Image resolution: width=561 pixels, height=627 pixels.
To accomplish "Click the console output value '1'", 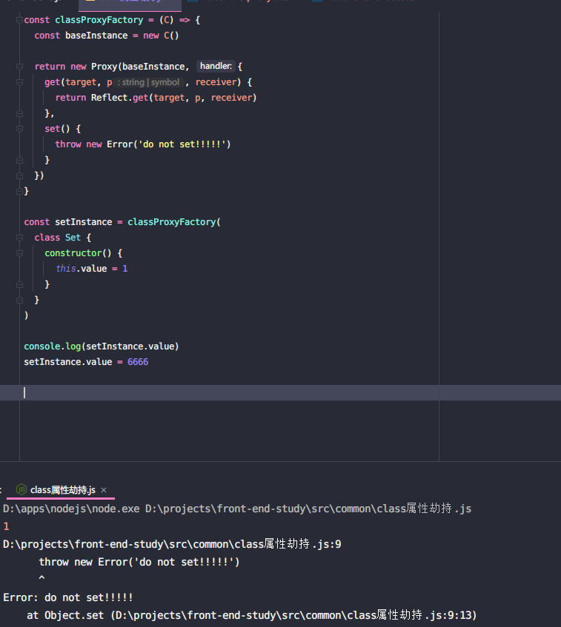I will tap(6, 526).
